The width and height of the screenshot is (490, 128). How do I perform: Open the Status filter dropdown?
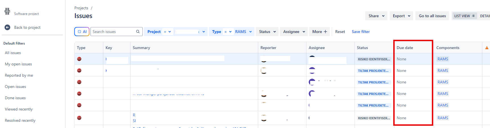(267, 32)
